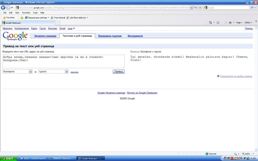Click the Помощ help link
The height and width of the screenshot is (161, 258).
click(249, 28)
